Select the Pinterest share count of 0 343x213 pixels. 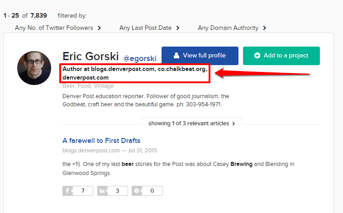click(152, 191)
